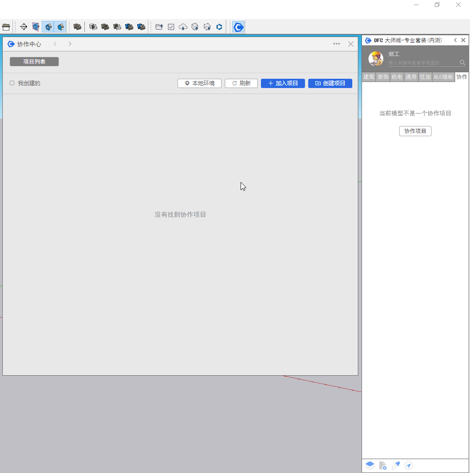
Task: Open the layers icon in bottom panel
Action: (x=369, y=466)
